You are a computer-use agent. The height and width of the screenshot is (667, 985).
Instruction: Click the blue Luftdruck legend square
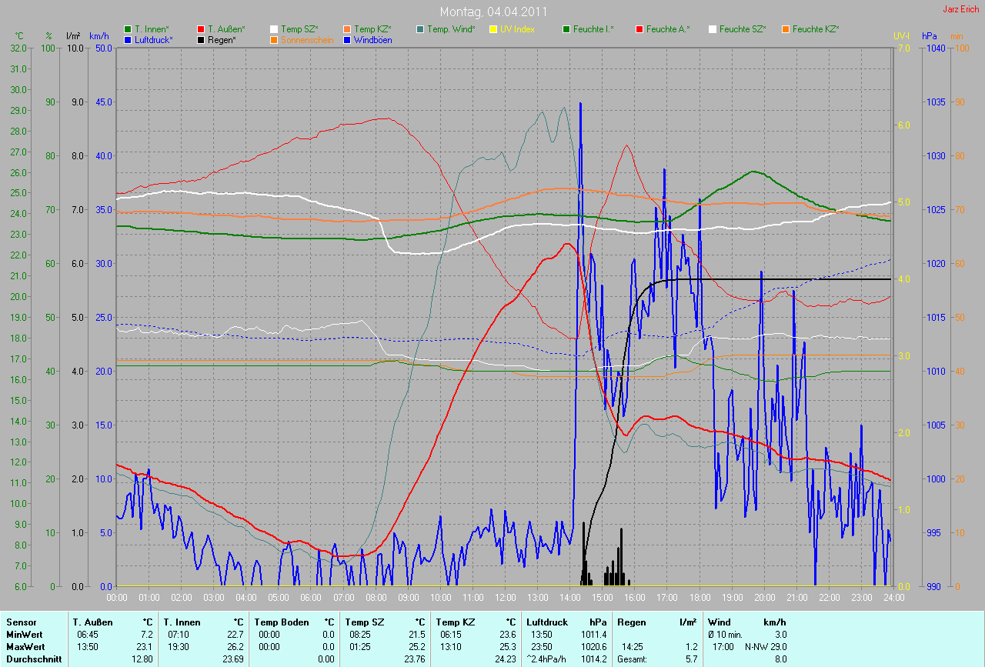pos(129,39)
